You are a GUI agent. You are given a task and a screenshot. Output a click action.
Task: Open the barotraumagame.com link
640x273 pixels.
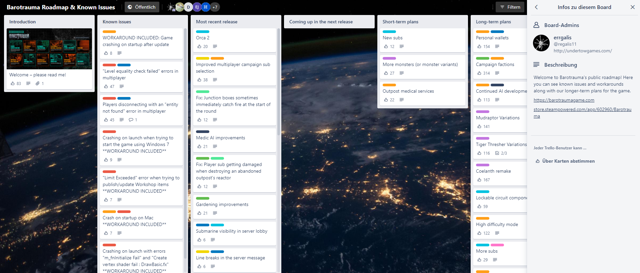click(564, 100)
